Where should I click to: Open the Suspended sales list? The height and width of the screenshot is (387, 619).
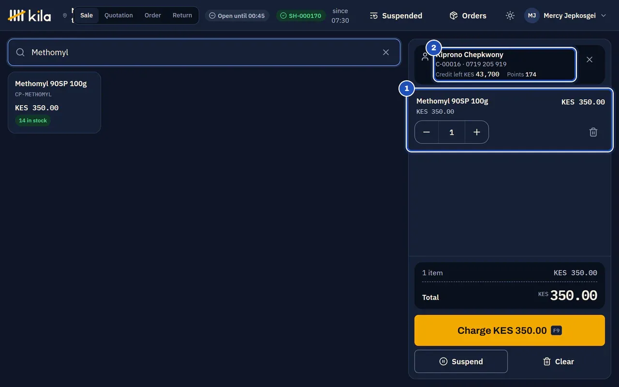[396, 15]
